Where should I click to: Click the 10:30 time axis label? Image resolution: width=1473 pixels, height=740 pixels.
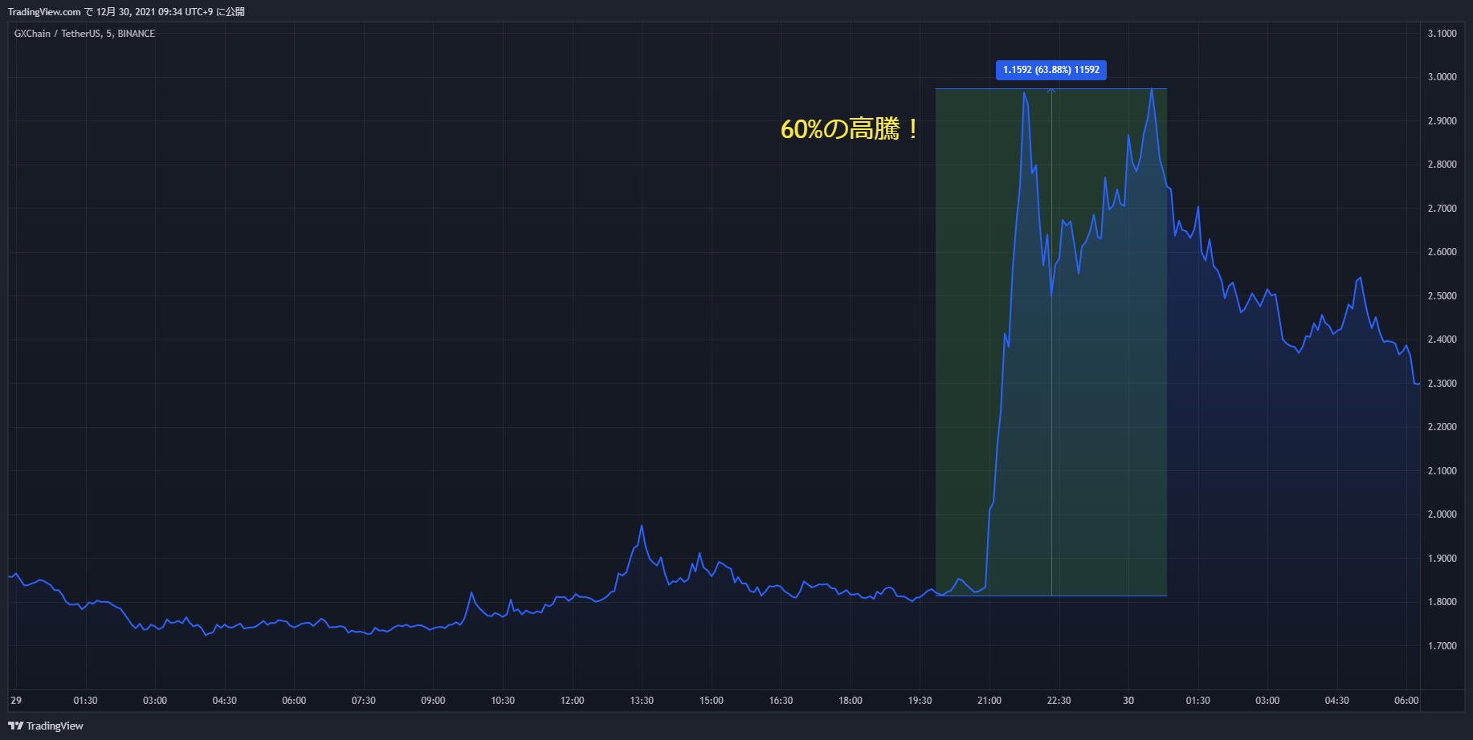click(503, 701)
